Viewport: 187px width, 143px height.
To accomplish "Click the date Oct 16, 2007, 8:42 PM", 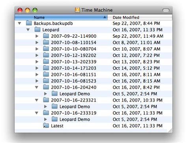I will pyautogui.click(x=136, y=87).
